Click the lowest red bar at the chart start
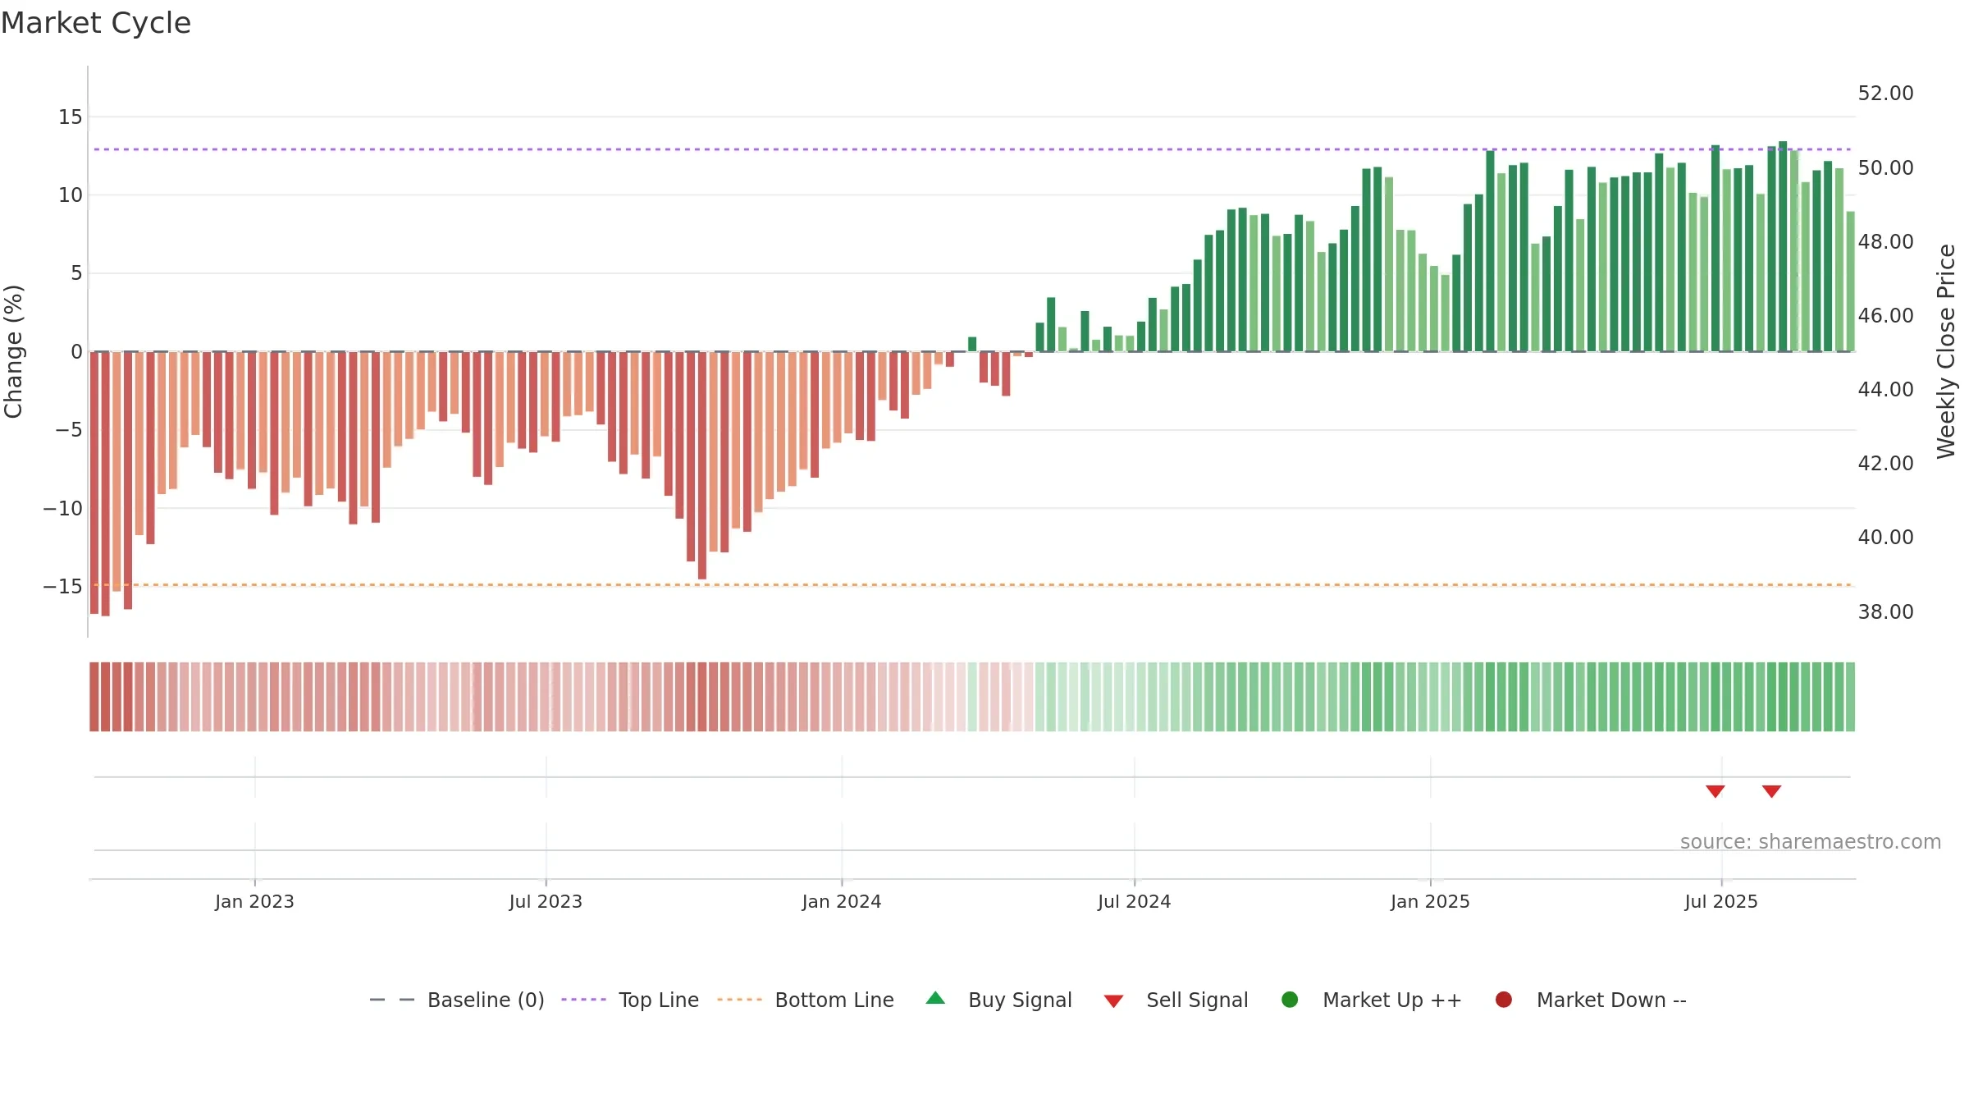Image resolution: width=1969 pixels, height=1108 pixels. (106, 483)
